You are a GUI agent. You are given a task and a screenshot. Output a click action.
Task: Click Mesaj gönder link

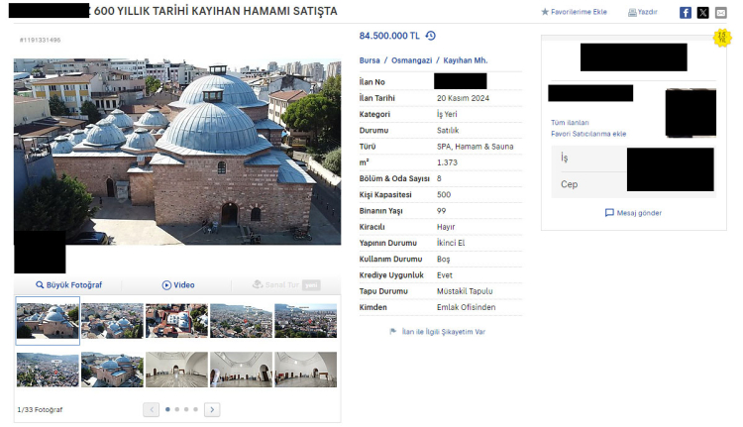(x=633, y=213)
